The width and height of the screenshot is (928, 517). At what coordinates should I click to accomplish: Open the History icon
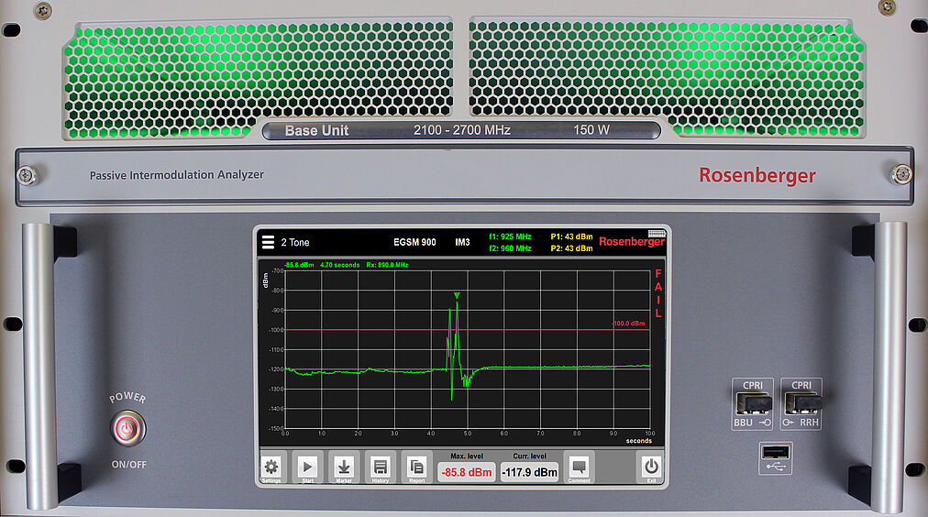click(380, 467)
